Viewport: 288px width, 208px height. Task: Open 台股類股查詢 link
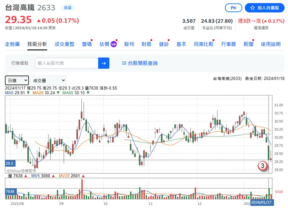tap(143, 63)
